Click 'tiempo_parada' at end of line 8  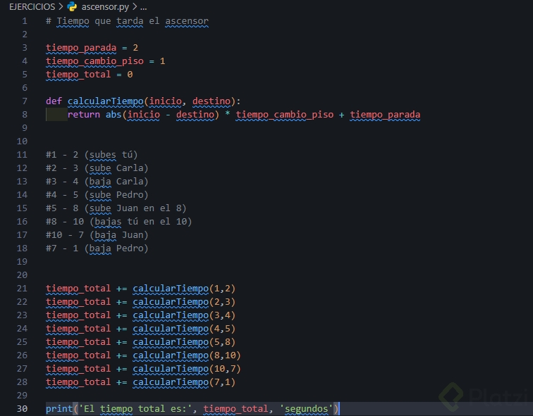(x=385, y=115)
